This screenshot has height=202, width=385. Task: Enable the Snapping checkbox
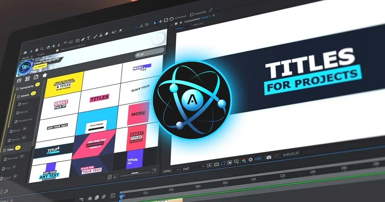pyautogui.click(x=192, y=14)
